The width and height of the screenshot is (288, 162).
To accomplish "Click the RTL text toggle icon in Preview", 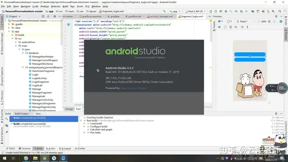I will tap(236, 27).
